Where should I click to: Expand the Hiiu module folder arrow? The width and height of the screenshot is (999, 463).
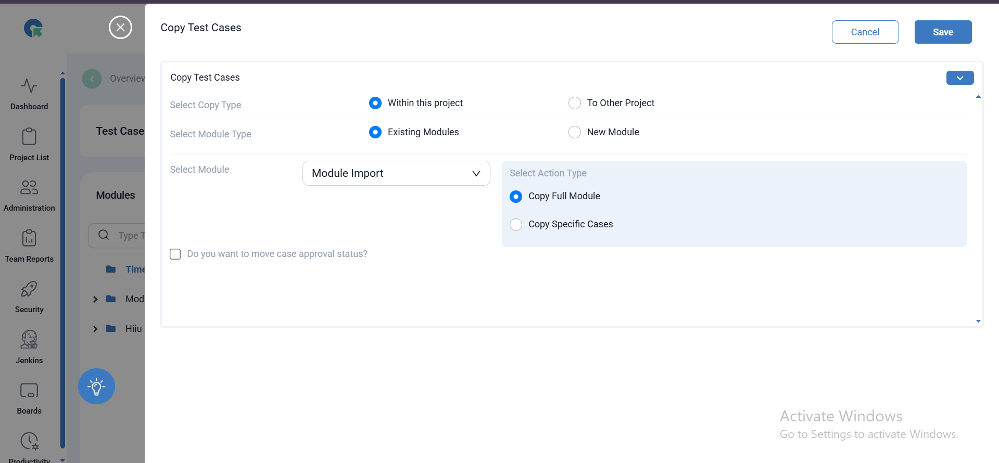95,329
